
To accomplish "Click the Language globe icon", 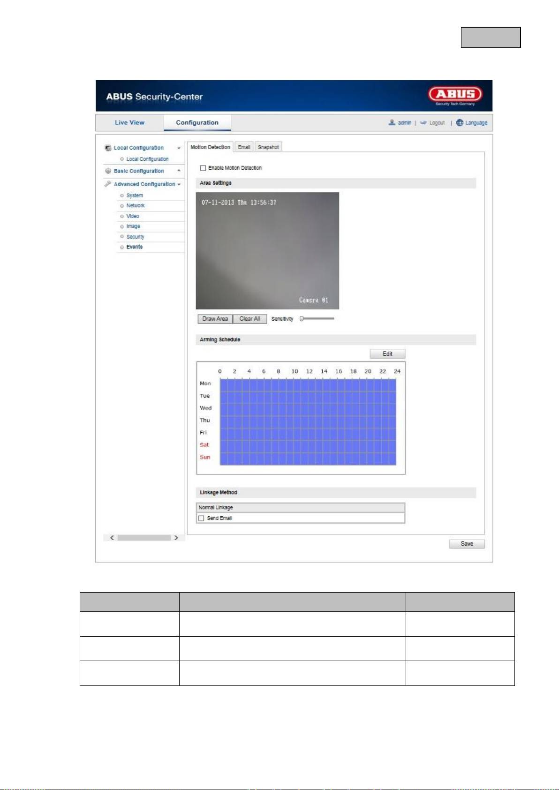I will (x=460, y=122).
